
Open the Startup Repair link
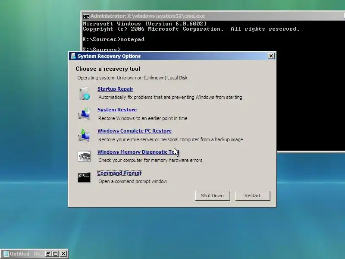[115, 89]
